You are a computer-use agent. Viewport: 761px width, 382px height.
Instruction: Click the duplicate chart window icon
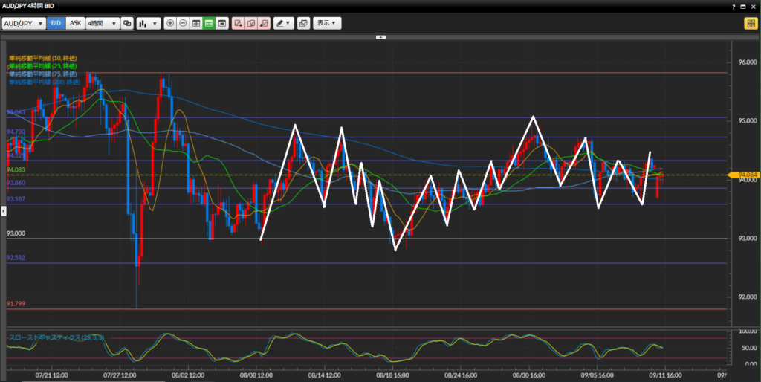(x=303, y=23)
